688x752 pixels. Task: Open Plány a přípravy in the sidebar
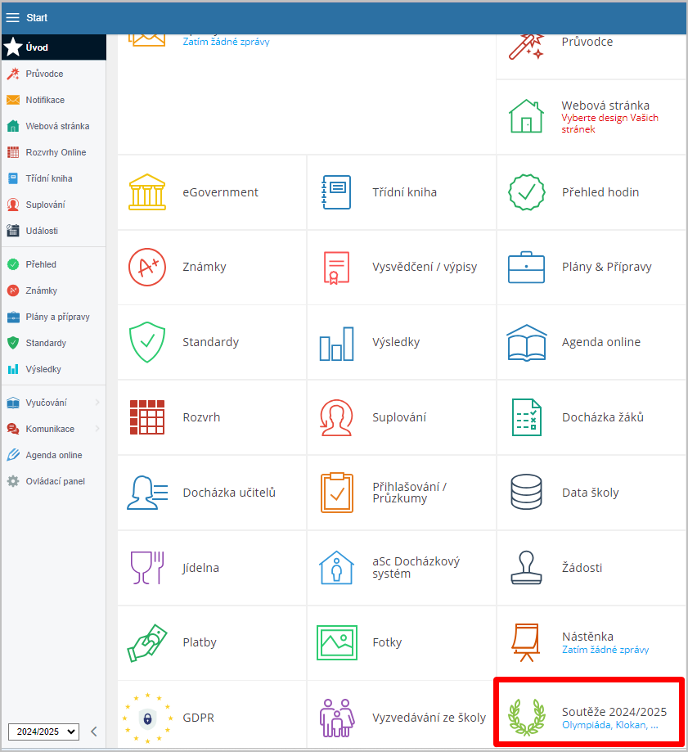(54, 317)
